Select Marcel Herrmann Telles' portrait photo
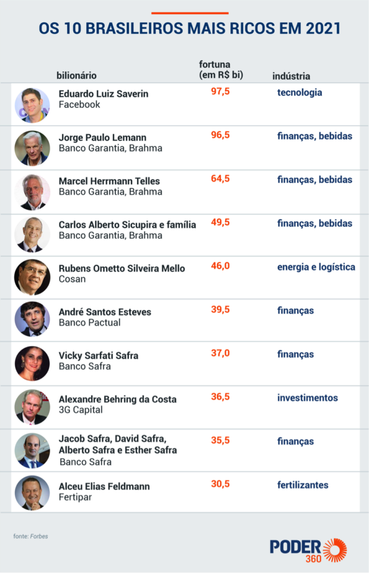This screenshot has width=369, height=573. click(x=32, y=192)
